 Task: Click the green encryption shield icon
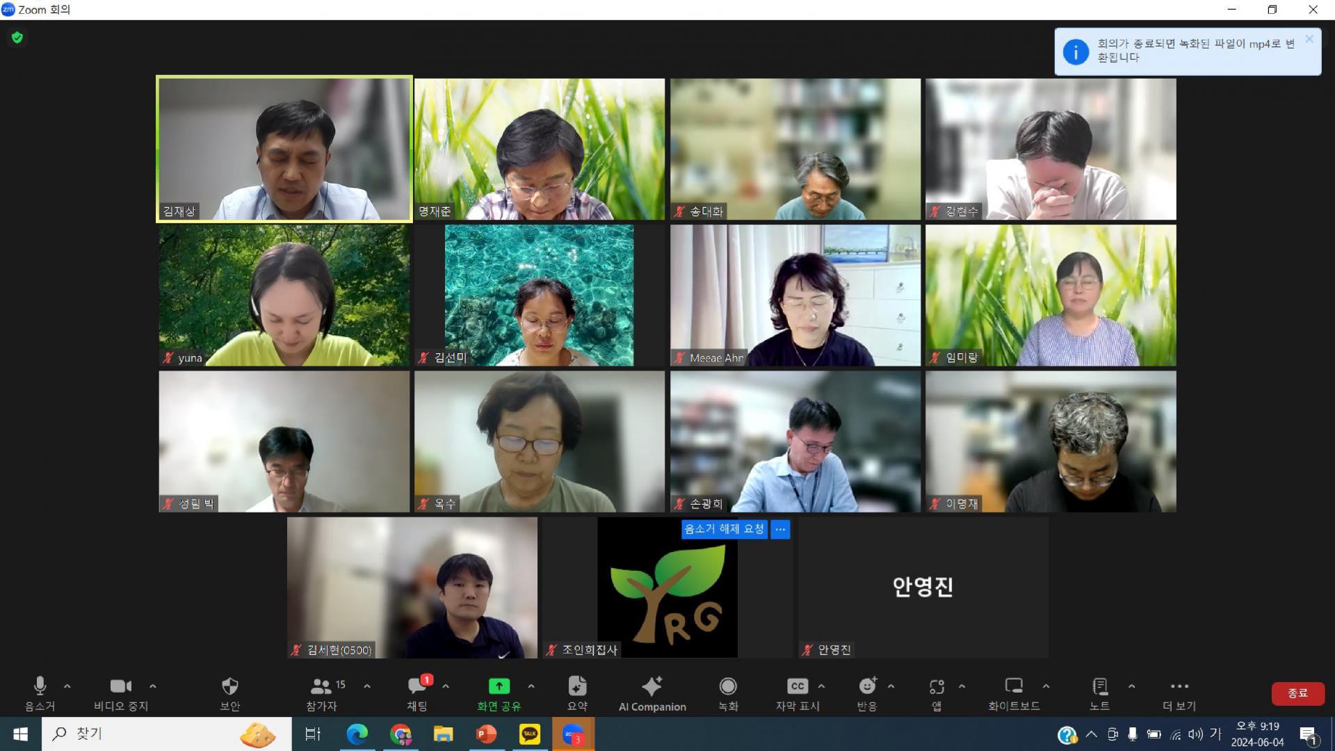(x=17, y=38)
